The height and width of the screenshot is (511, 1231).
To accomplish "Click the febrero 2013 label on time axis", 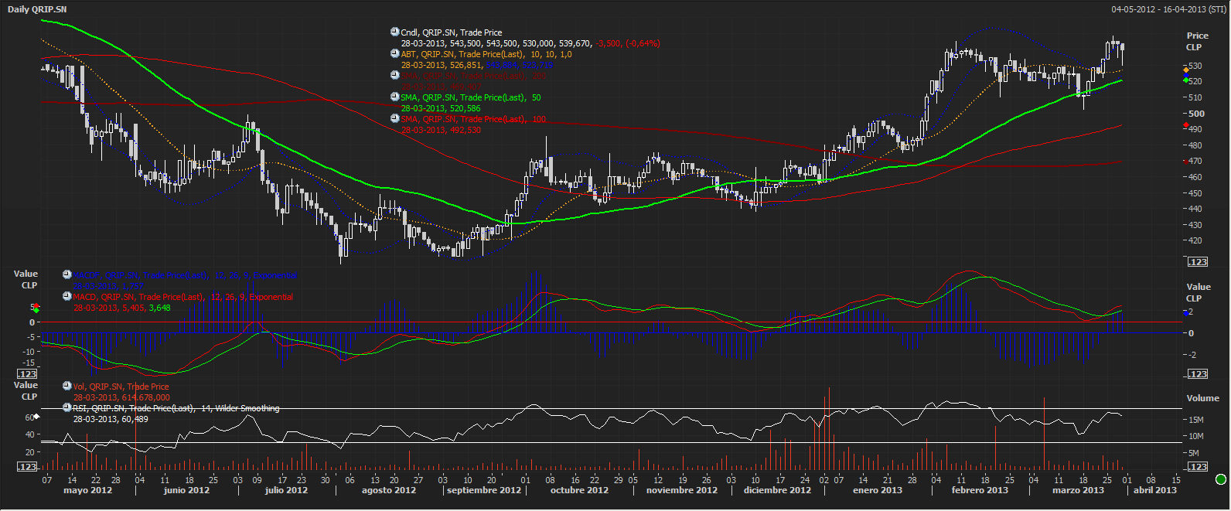I will click(x=980, y=490).
